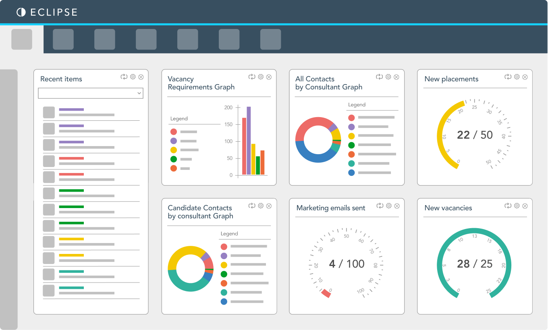Open the New placements widget settings gear

[516, 77]
